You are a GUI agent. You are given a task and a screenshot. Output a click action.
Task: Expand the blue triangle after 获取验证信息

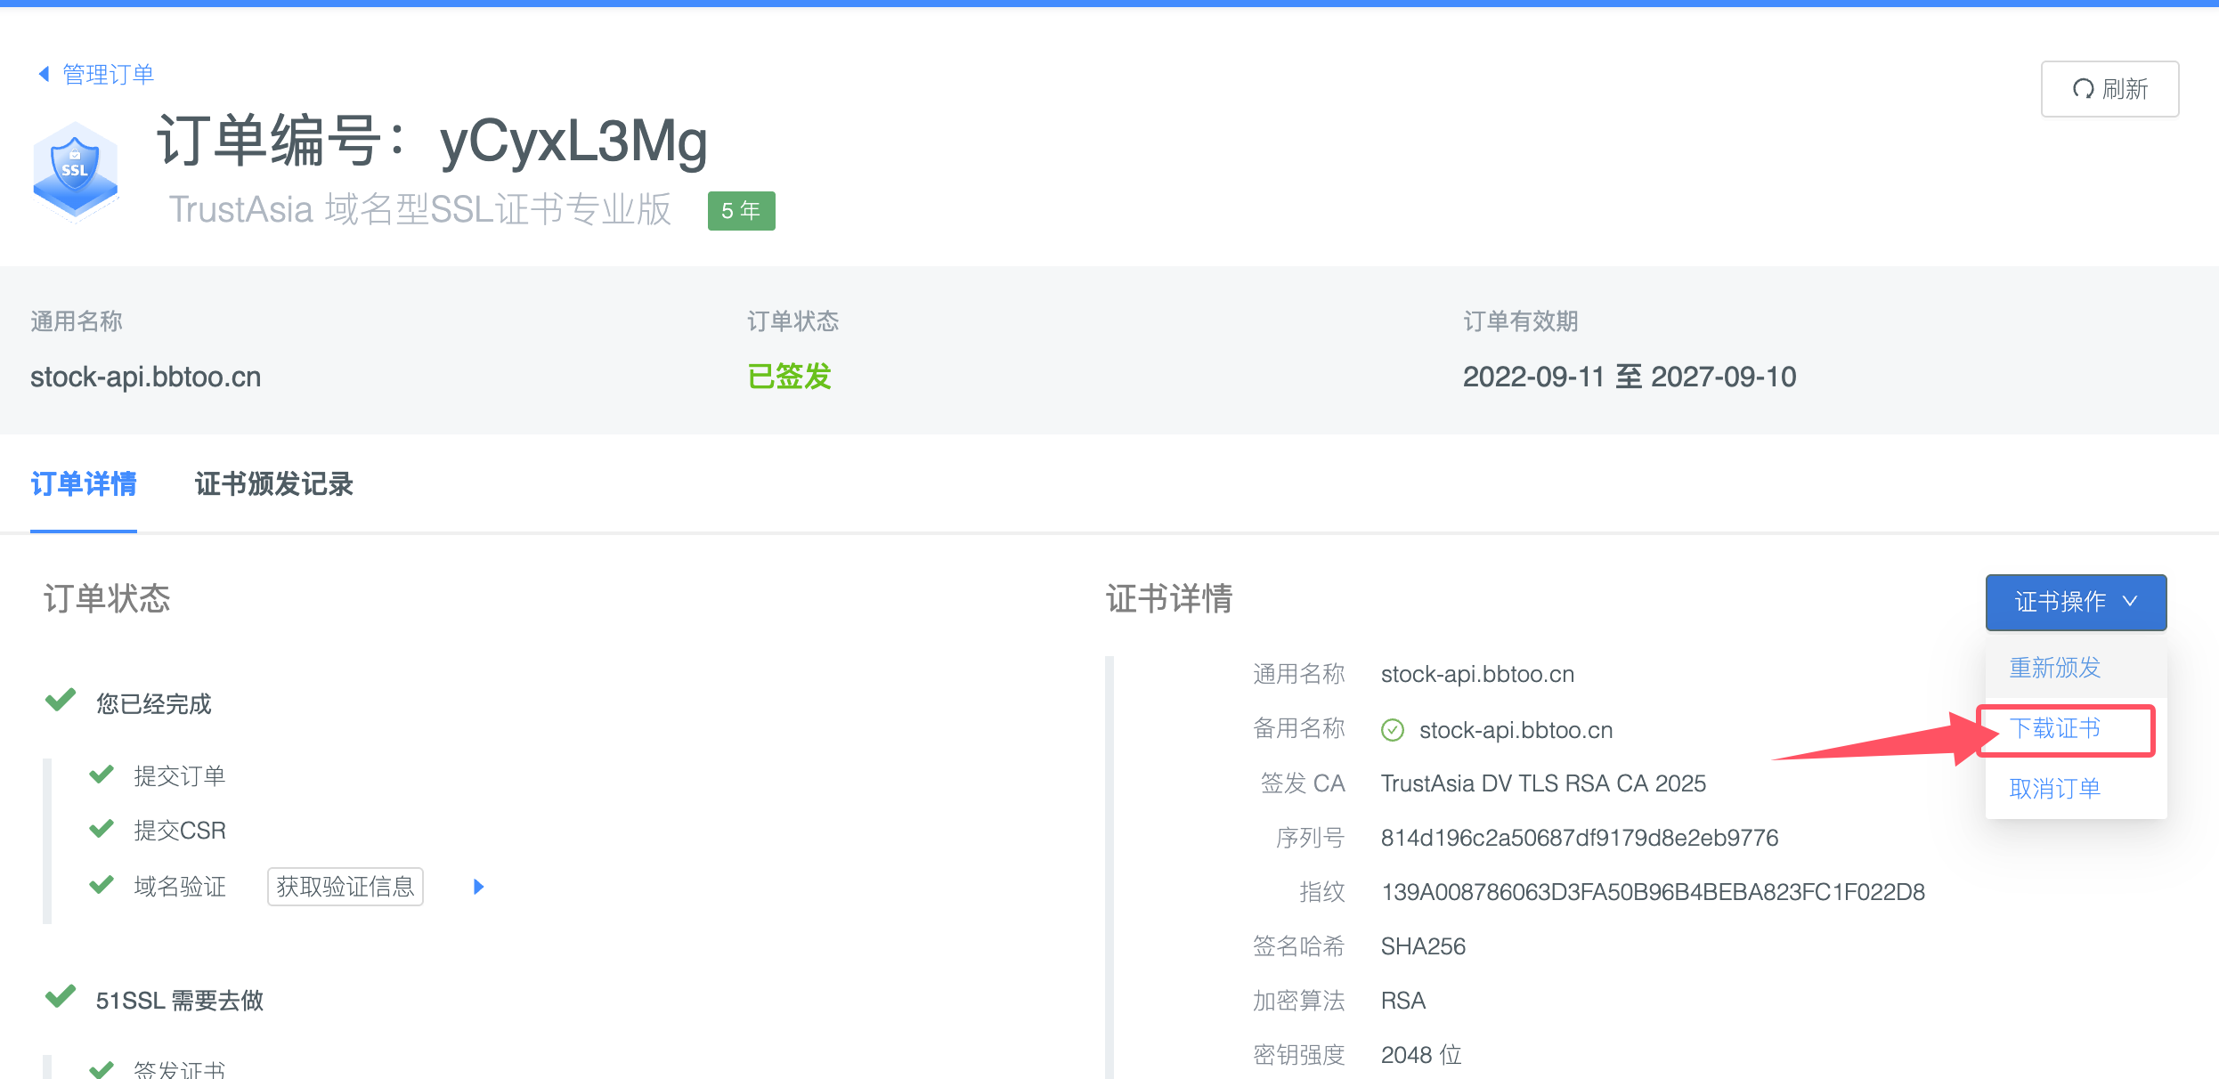(478, 887)
